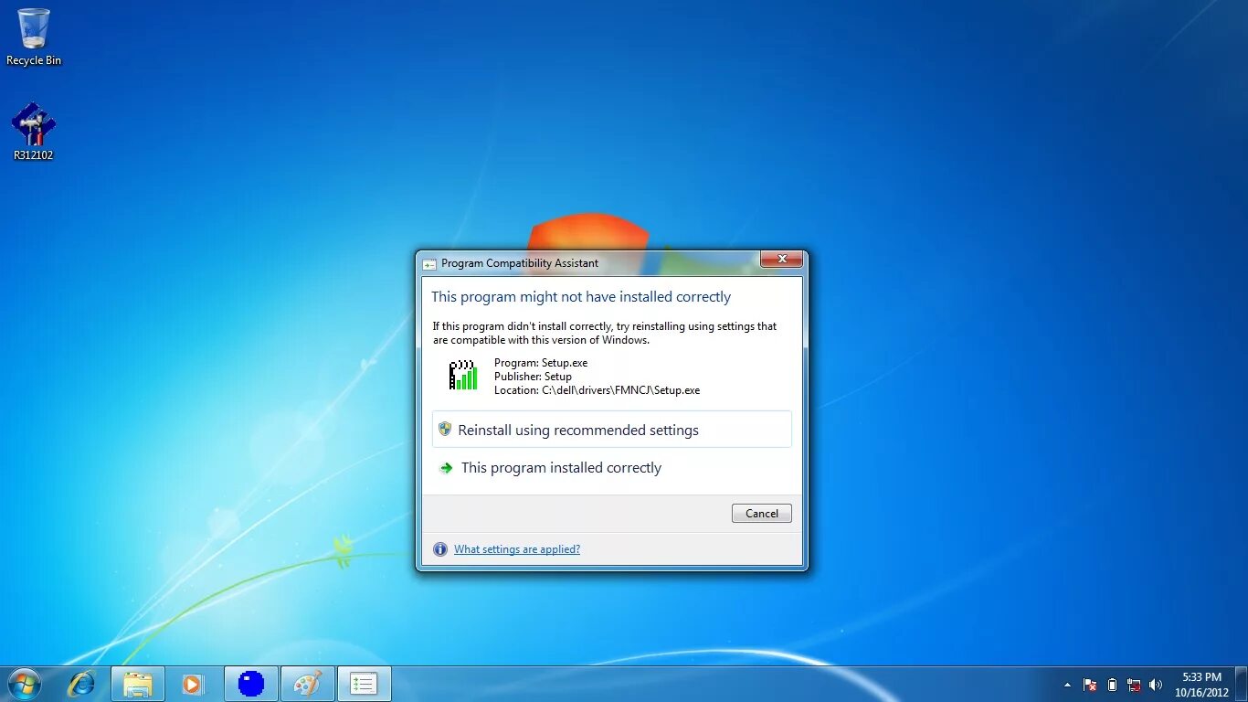Click the Setup.exe signal bars icon
Viewport: 1248px width, 702px height.
point(463,376)
